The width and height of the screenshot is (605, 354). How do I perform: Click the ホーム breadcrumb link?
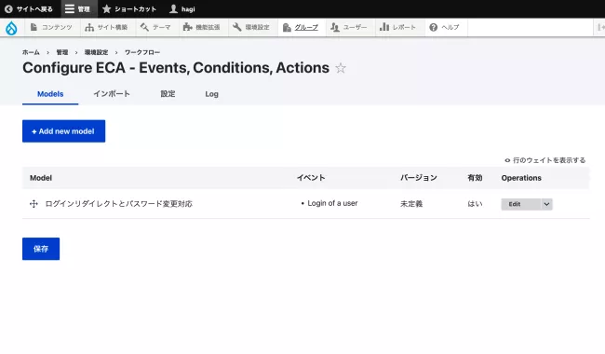pos(31,52)
